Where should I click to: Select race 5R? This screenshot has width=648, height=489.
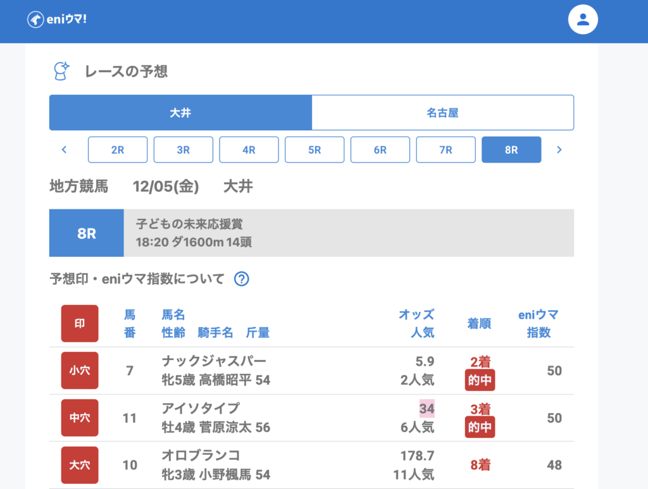coord(315,150)
